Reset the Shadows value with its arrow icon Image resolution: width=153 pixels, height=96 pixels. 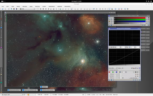click(140, 74)
